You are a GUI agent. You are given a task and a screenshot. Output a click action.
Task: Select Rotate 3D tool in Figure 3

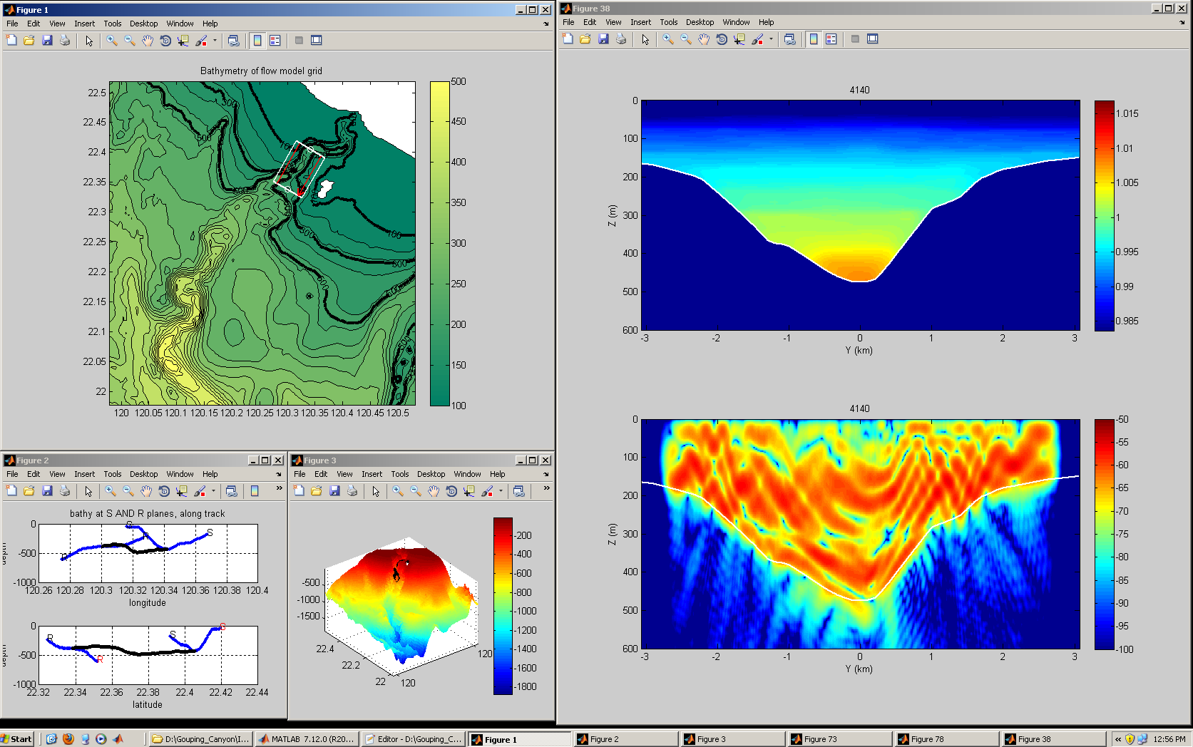[x=451, y=491]
